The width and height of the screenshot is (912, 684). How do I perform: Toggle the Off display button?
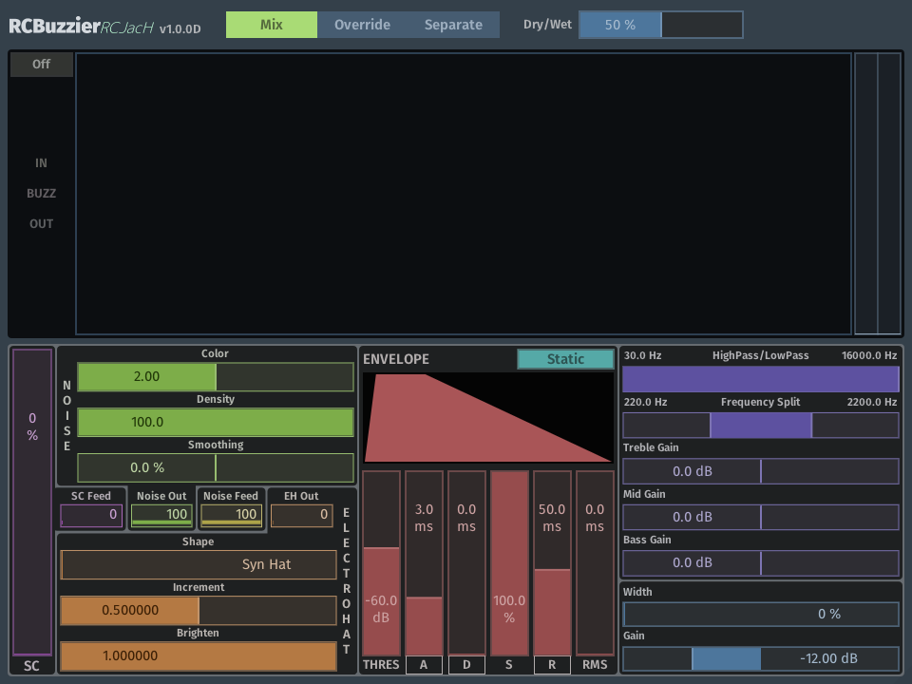[41, 64]
